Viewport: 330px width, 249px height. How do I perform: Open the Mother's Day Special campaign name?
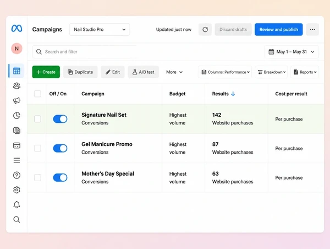[x=108, y=174]
